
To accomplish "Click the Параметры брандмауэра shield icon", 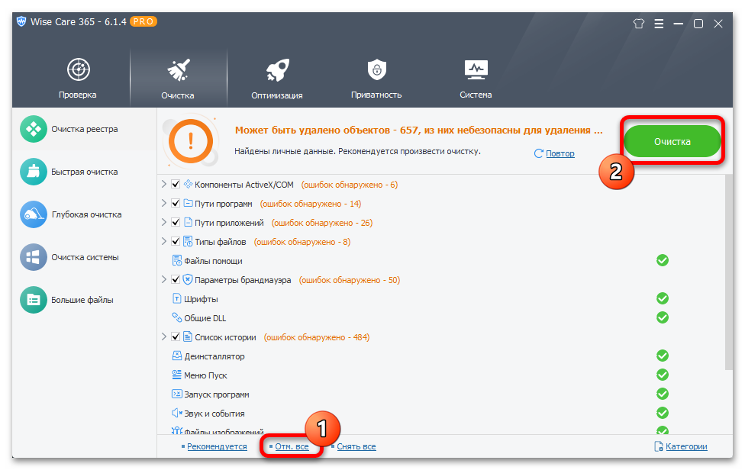I will point(188,279).
